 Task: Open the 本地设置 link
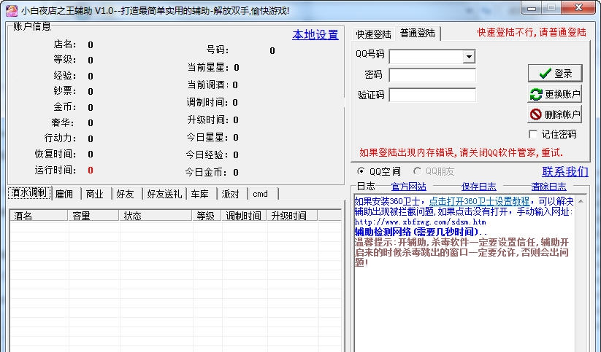point(315,34)
